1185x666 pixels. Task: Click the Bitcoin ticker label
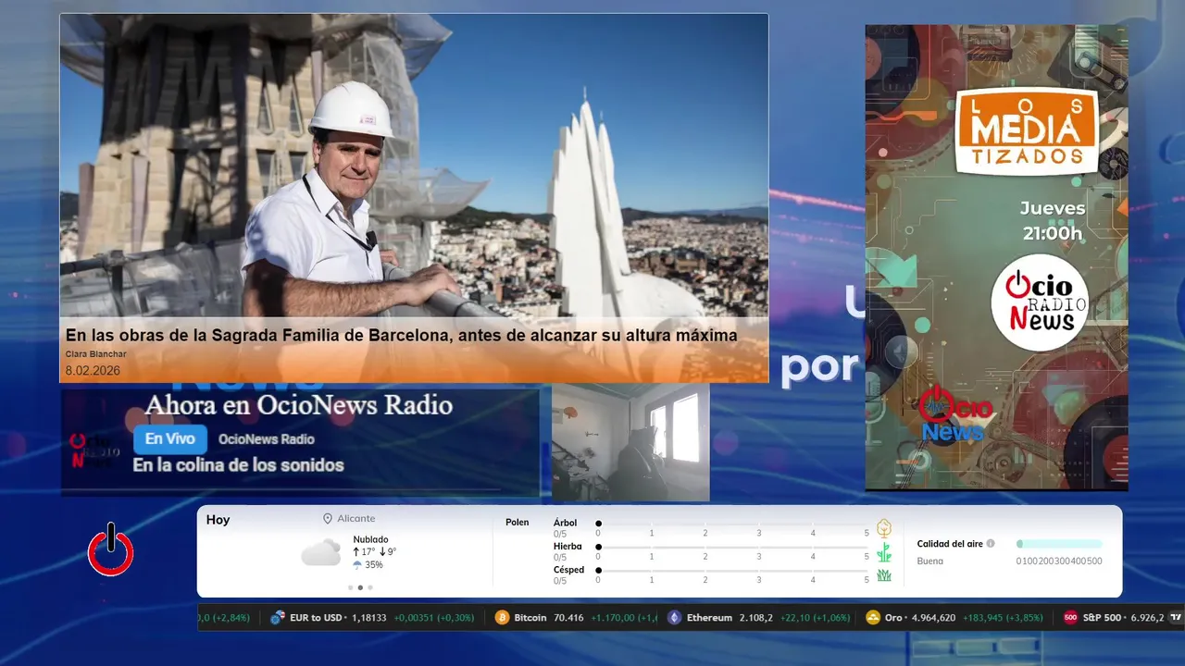tap(530, 618)
